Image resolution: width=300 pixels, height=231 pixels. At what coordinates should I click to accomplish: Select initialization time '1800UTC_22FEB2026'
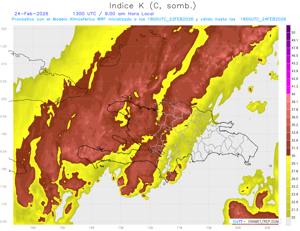[170, 19]
